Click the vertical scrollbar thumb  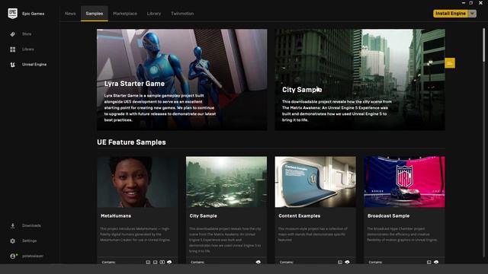pyautogui.click(x=483, y=45)
